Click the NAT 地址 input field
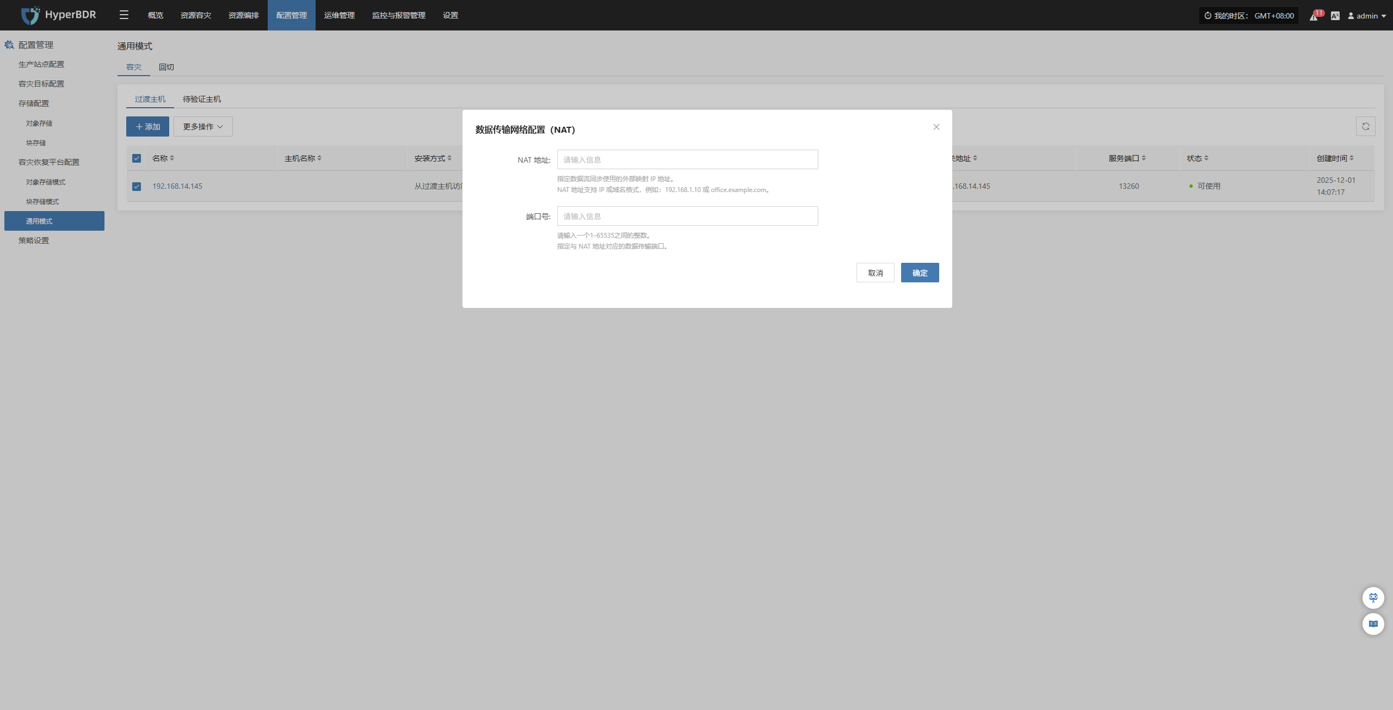 click(x=687, y=159)
